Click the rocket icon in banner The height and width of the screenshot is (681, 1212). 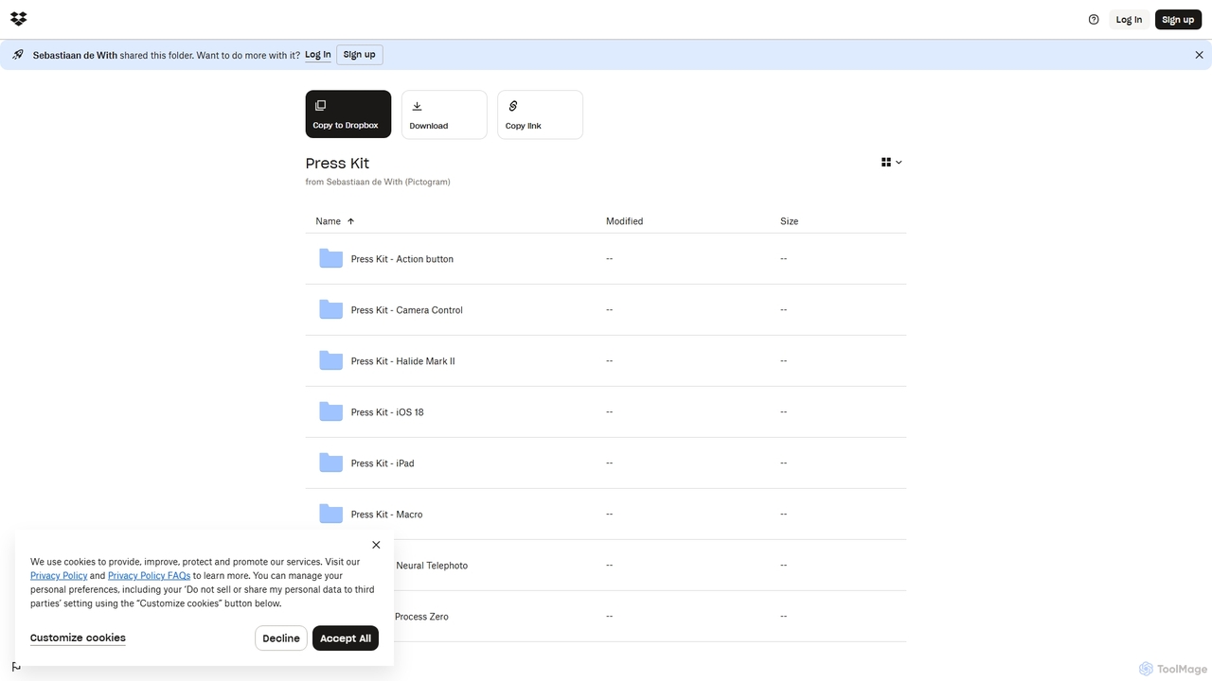coord(18,55)
